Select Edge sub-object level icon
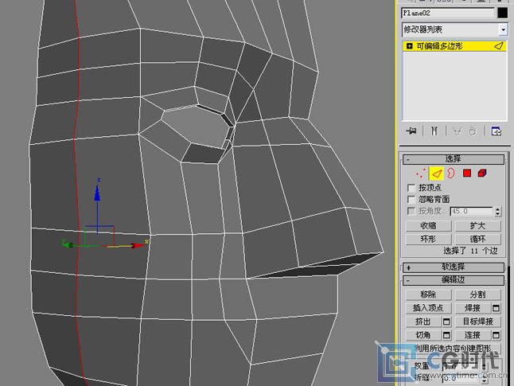Viewport: 514px width, 386px height. click(x=436, y=173)
